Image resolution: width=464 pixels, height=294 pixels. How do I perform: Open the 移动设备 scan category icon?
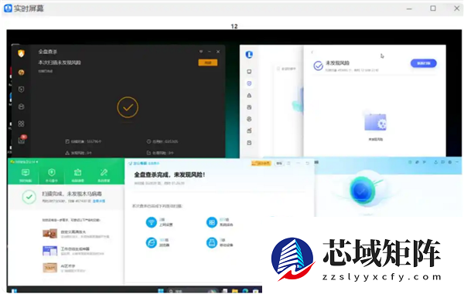tap(212, 242)
